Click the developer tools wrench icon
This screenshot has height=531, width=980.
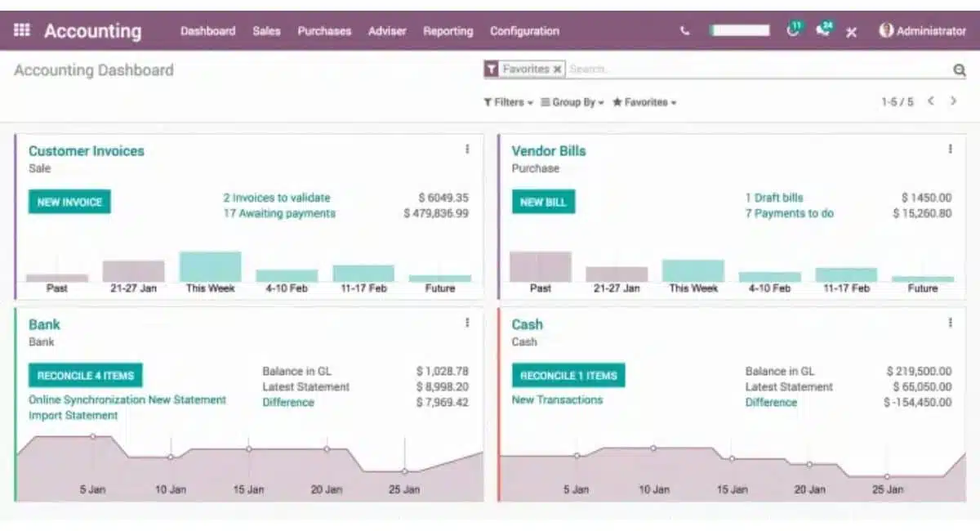coord(852,32)
